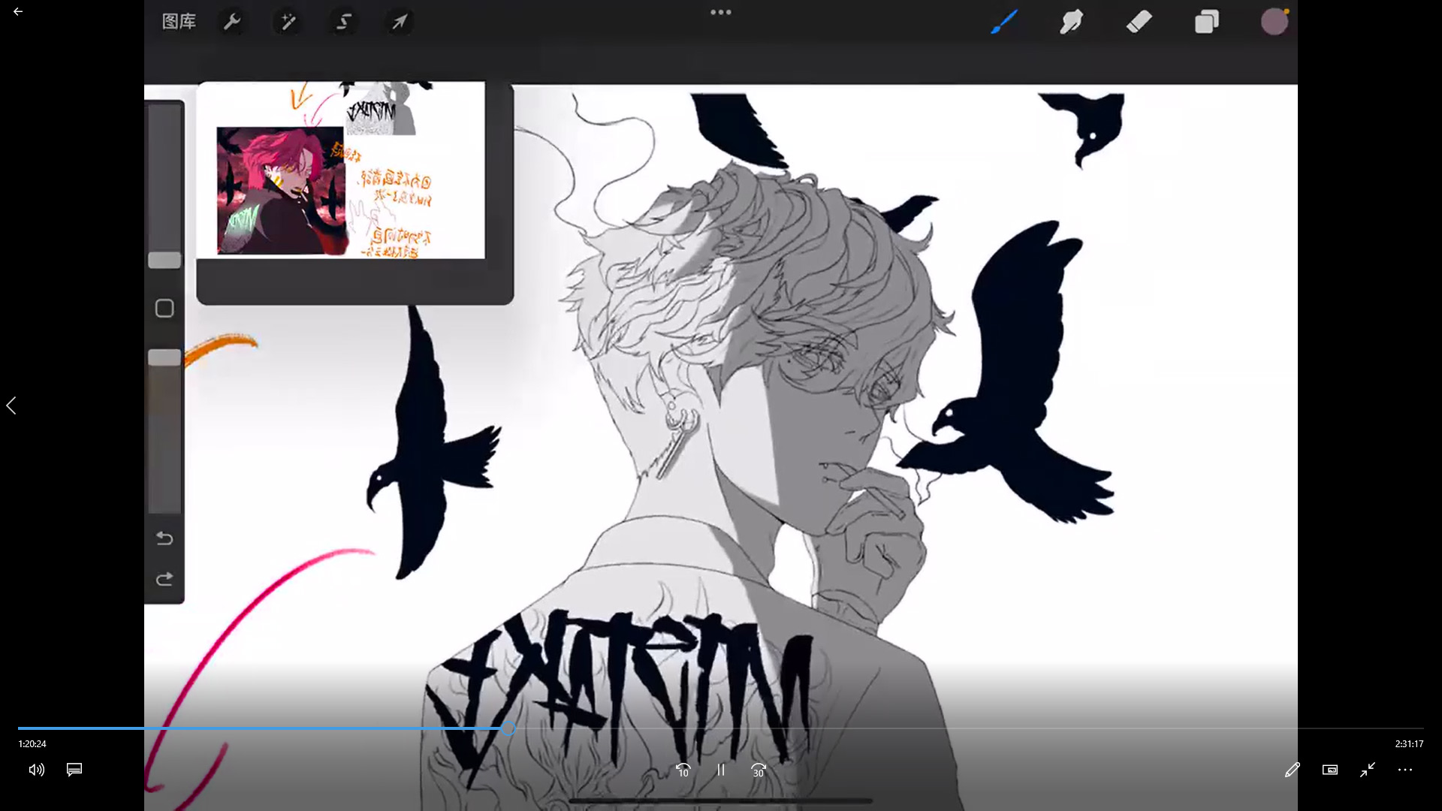The height and width of the screenshot is (811, 1442).
Task: Select the Transform arrow tool
Action: pos(400,22)
